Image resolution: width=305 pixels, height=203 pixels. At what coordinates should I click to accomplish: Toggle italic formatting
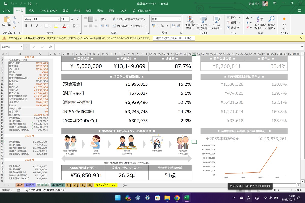(x=31, y=26)
